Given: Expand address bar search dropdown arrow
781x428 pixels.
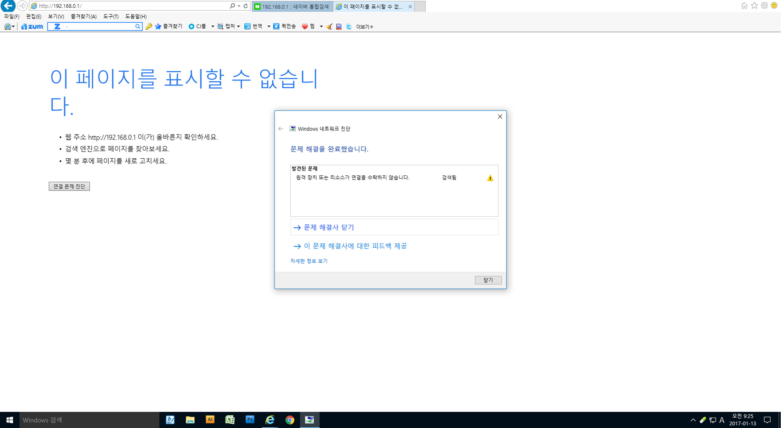Looking at the screenshot, I should [239, 6].
